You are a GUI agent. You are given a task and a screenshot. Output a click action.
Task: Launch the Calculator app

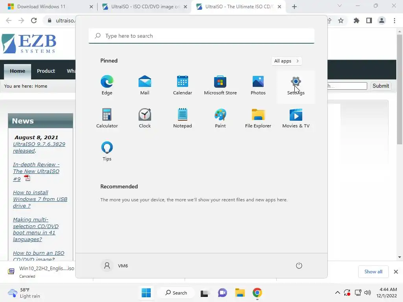point(107,118)
